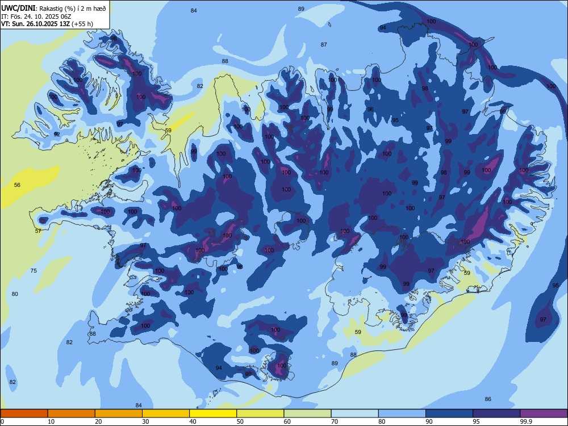Click the legend tick label '70'
This screenshot has height=426, width=568.
click(335, 421)
